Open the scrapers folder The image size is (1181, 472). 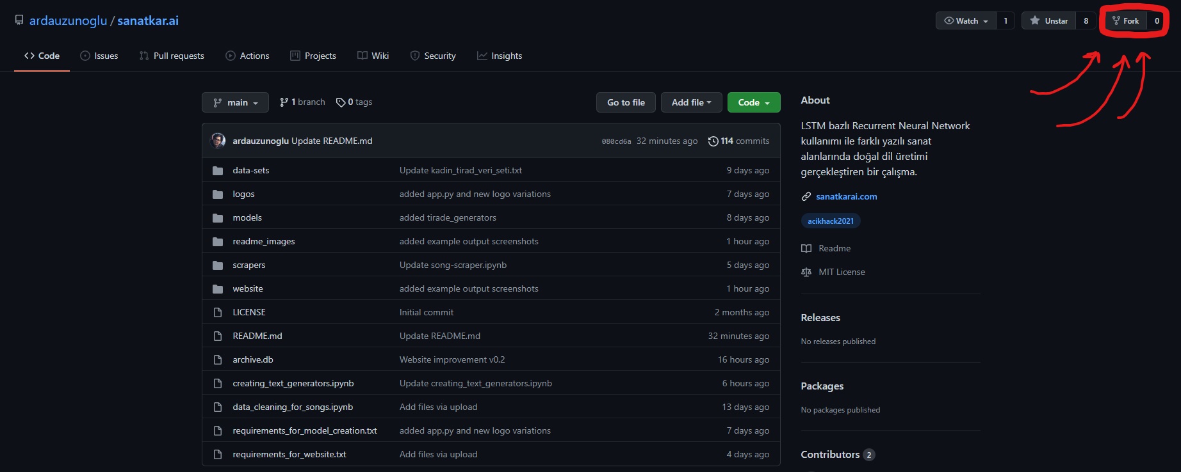click(x=248, y=265)
